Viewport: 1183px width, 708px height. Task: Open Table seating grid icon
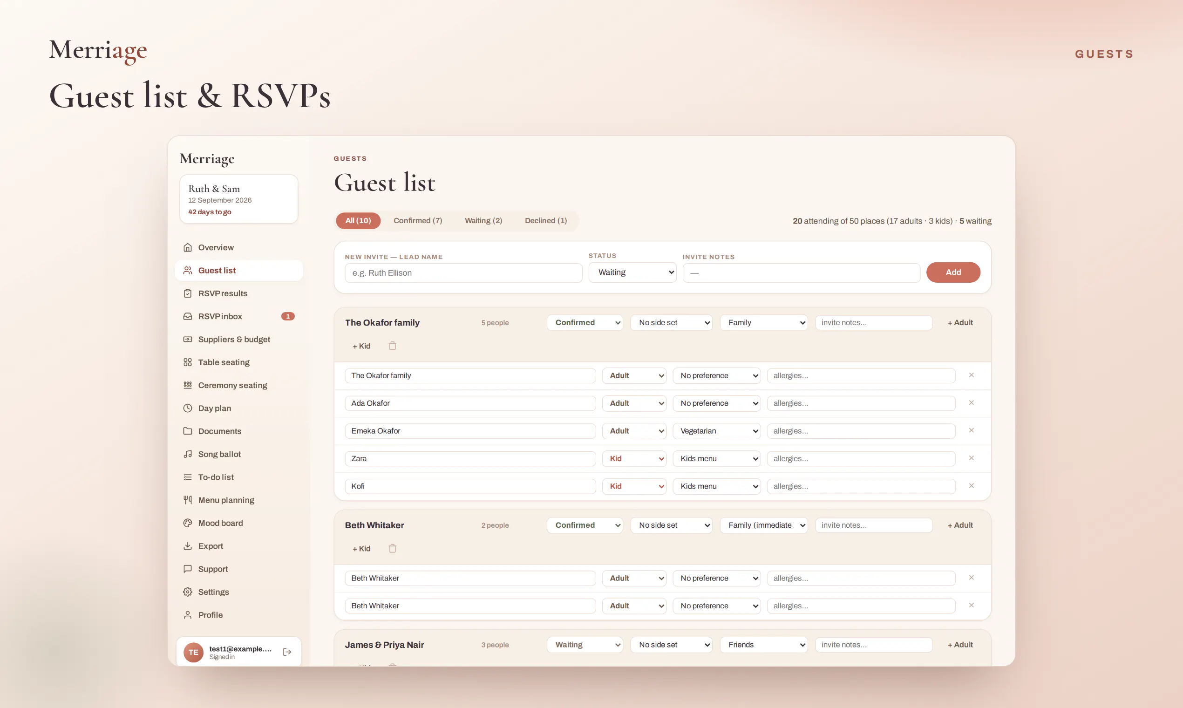tap(188, 362)
